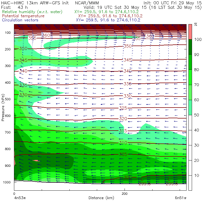Click the '200' pressure axis tick label

(x=8, y=49)
